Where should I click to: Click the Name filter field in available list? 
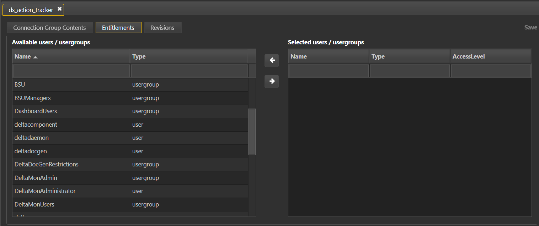71,71
